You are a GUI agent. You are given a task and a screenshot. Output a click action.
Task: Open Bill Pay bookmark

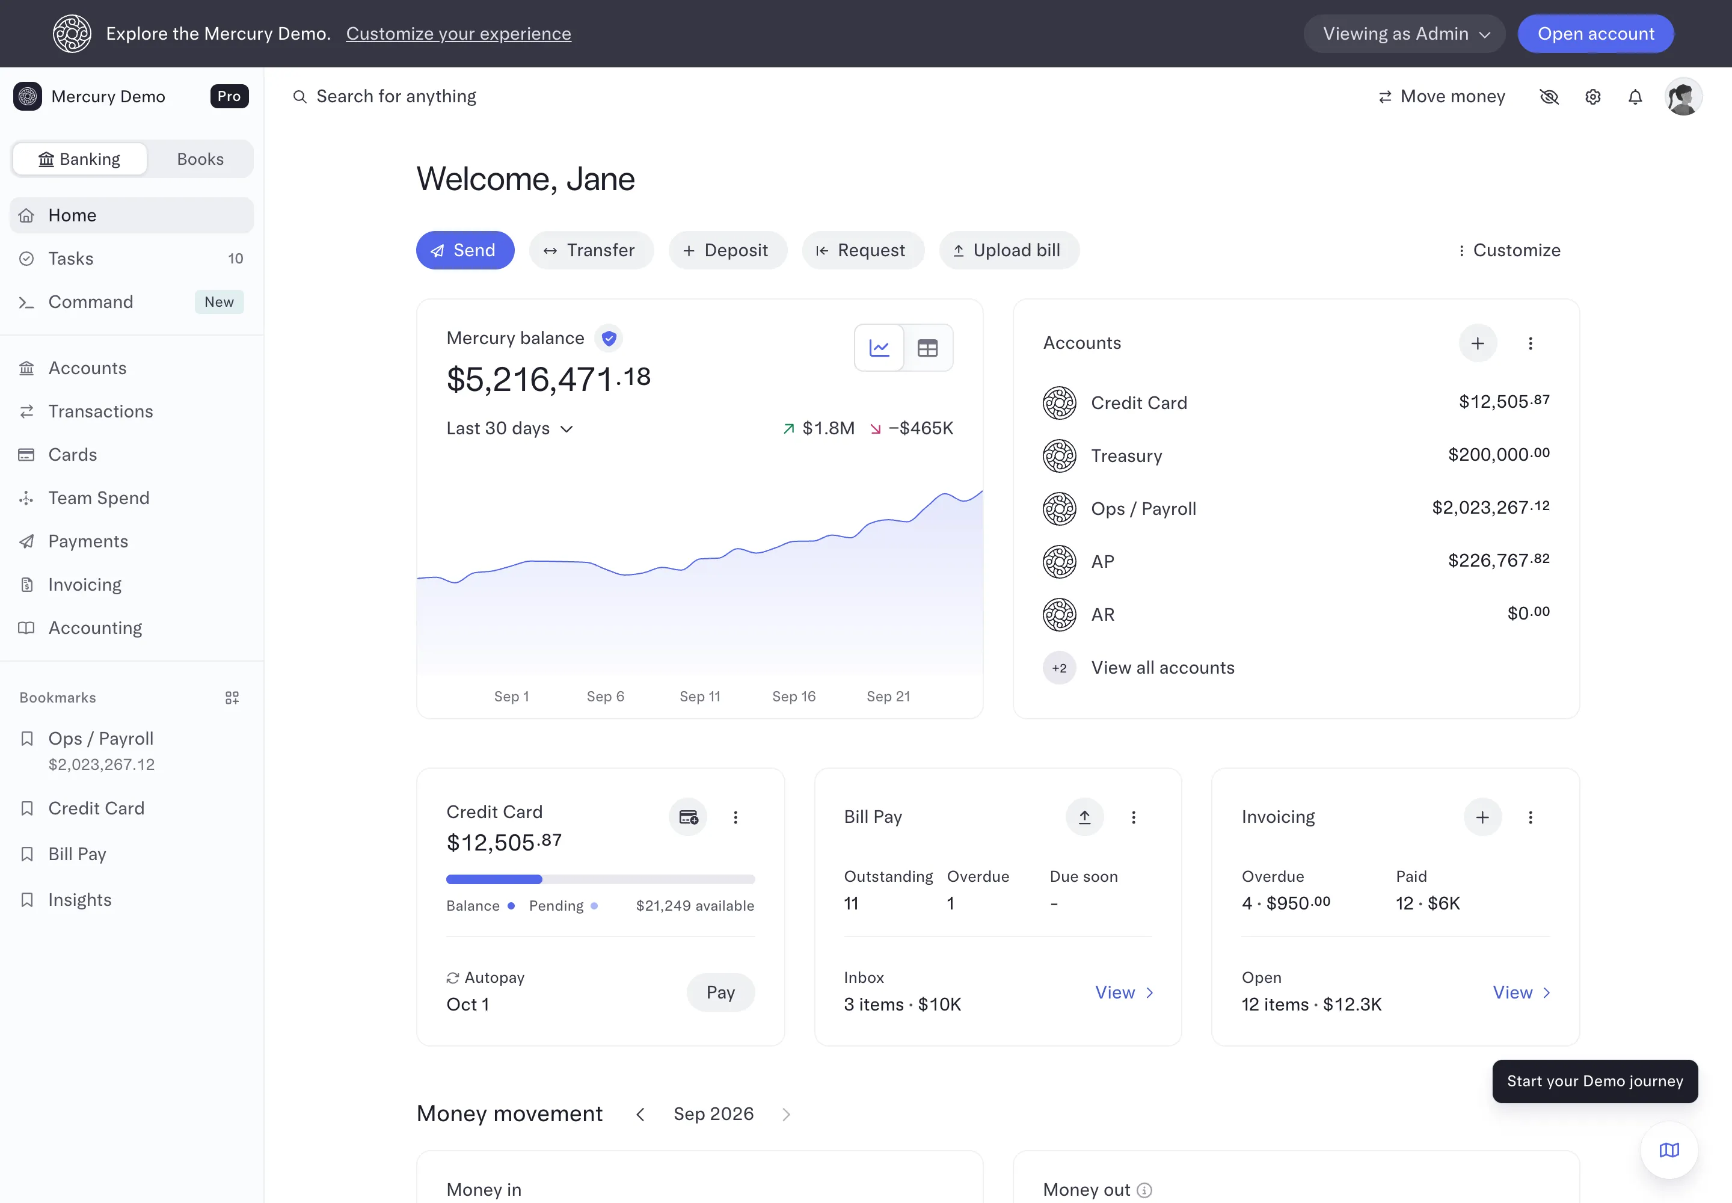[x=131, y=854]
